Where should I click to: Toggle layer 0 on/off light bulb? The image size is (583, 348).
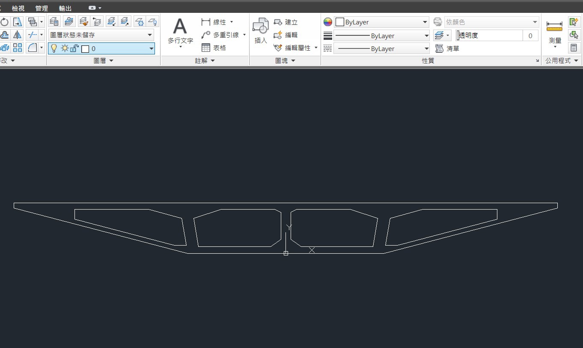[x=54, y=48]
